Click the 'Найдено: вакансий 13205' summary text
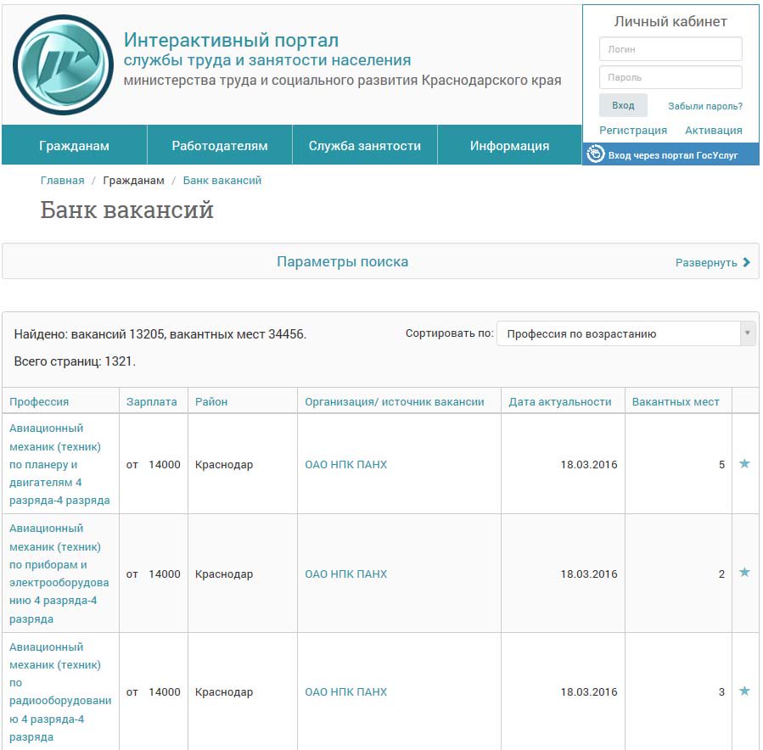Viewport: 763px width, 750px height. [x=160, y=334]
